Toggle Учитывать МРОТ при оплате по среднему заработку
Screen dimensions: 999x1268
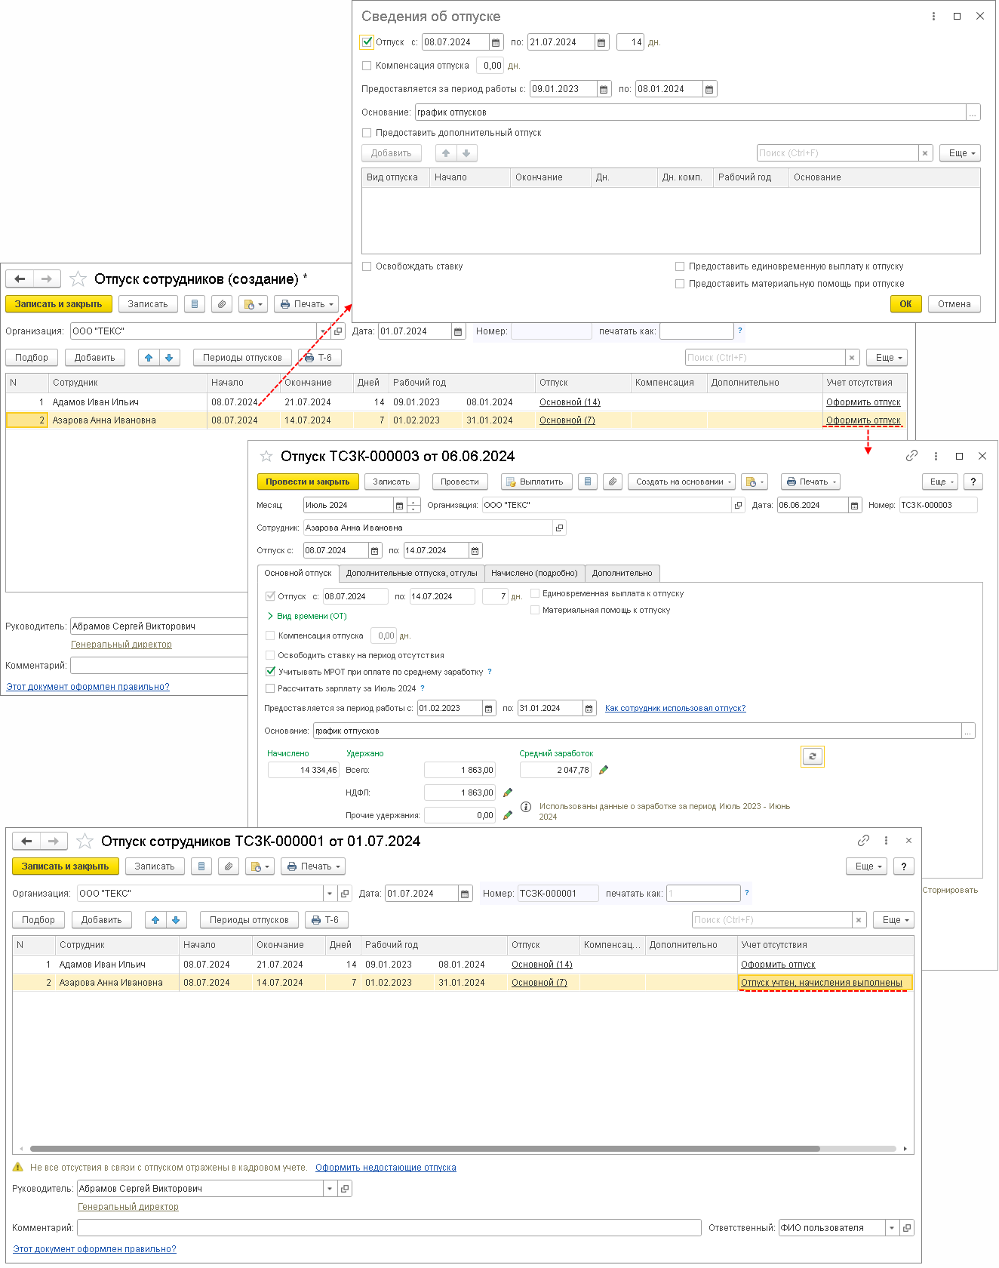pos(270,672)
